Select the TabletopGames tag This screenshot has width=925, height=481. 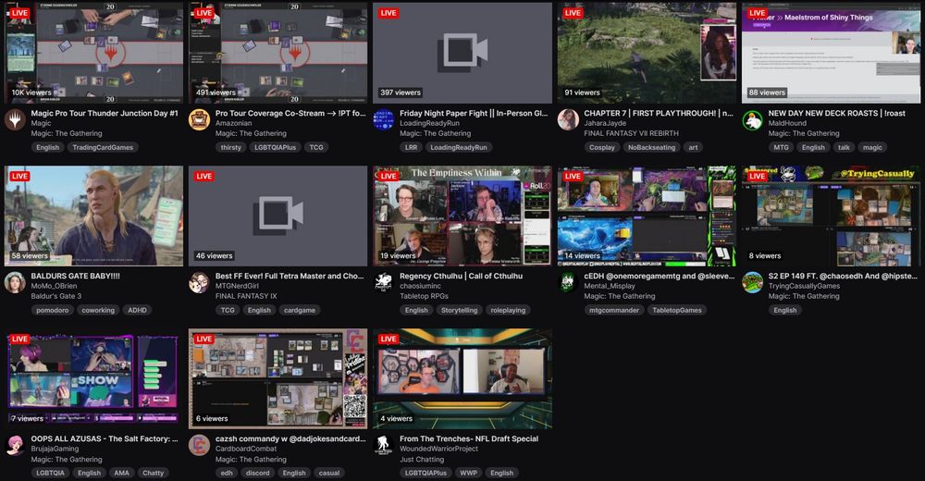pos(677,311)
